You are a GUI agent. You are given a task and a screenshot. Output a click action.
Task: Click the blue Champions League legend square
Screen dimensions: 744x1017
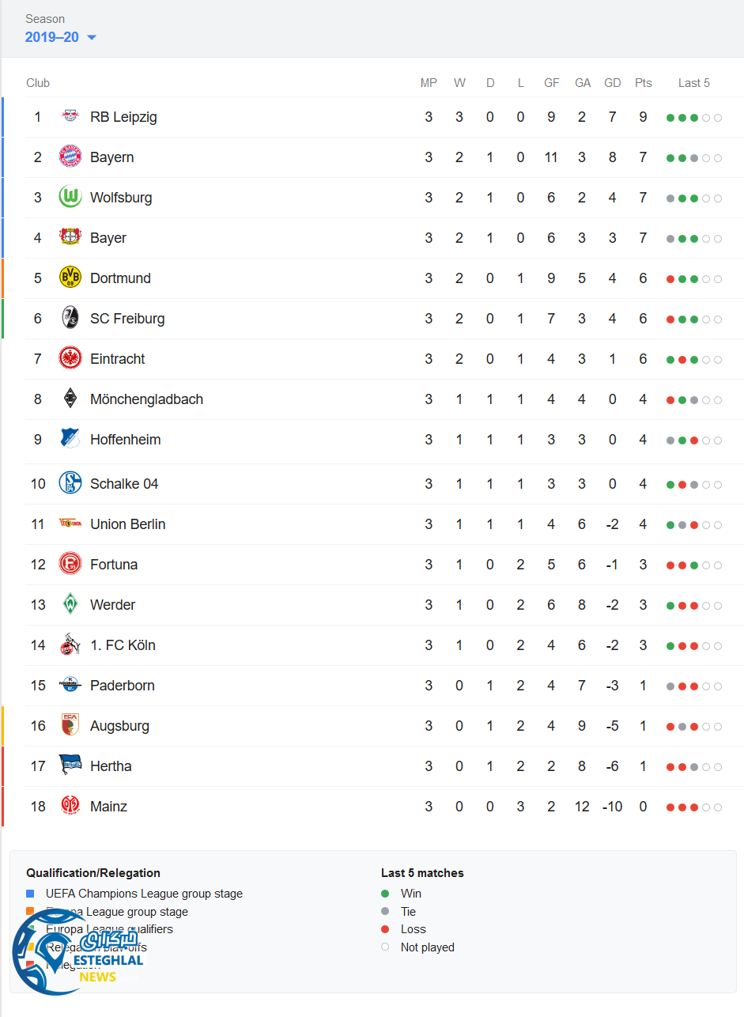(30, 894)
